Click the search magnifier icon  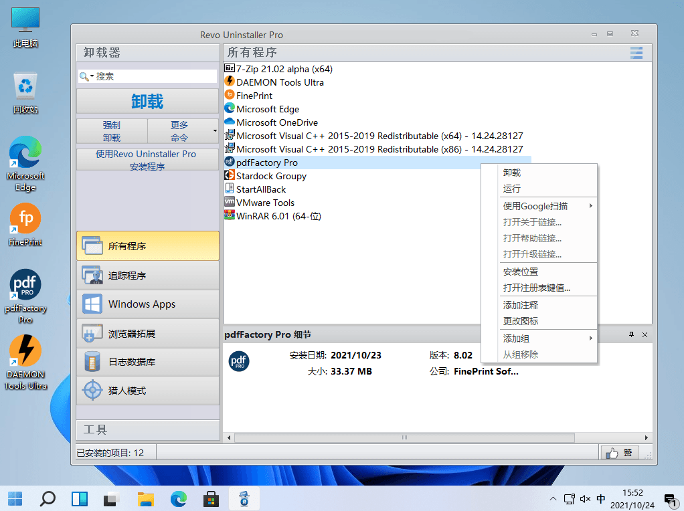tap(84, 77)
